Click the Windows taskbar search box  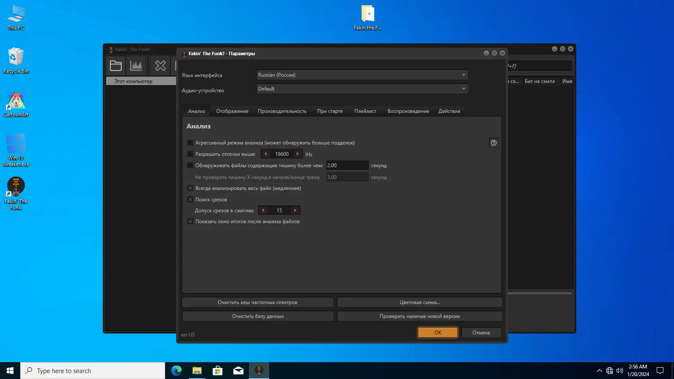click(x=93, y=371)
